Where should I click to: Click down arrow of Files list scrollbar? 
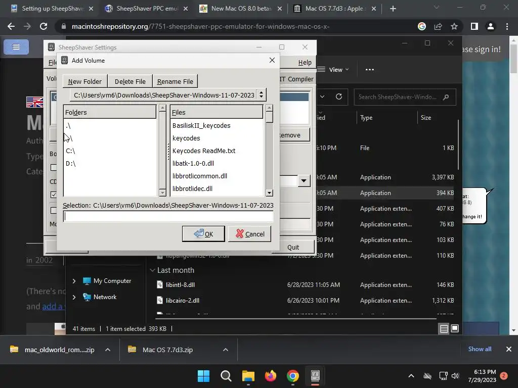269,193
